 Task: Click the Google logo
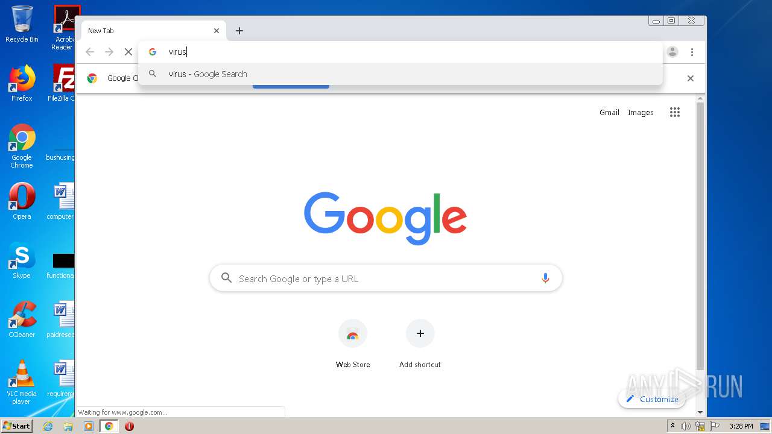(385, 218)
